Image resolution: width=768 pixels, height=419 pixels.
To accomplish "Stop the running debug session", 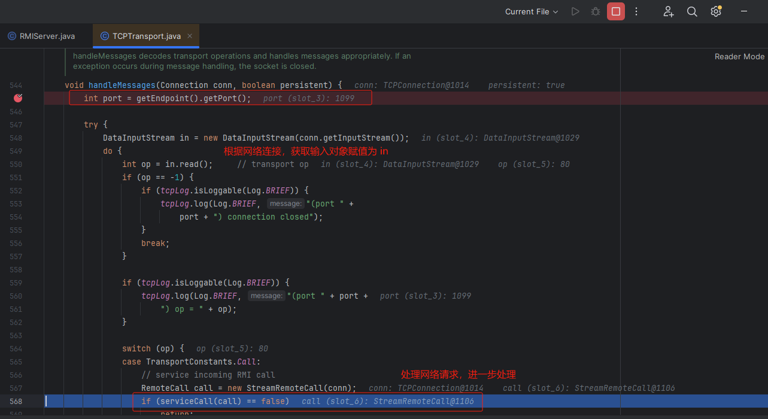I will point(615,11).
